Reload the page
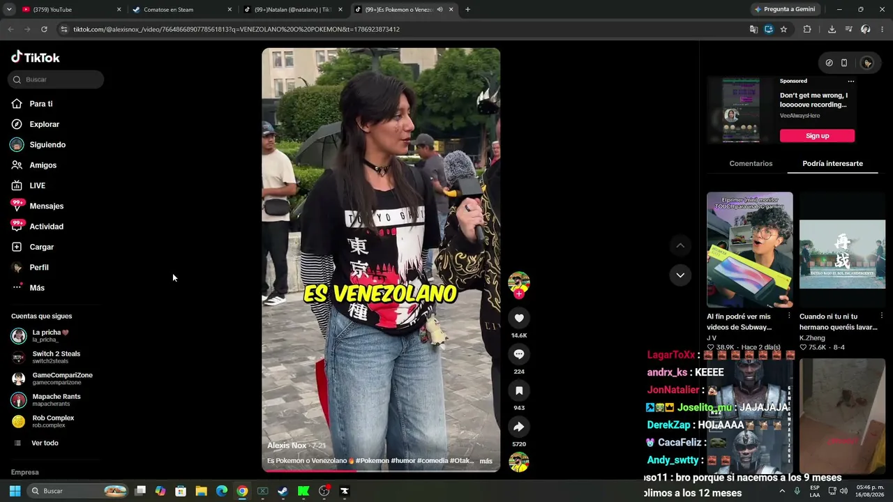The width and height of the screenshot is (893, 502). coord(44,29)
